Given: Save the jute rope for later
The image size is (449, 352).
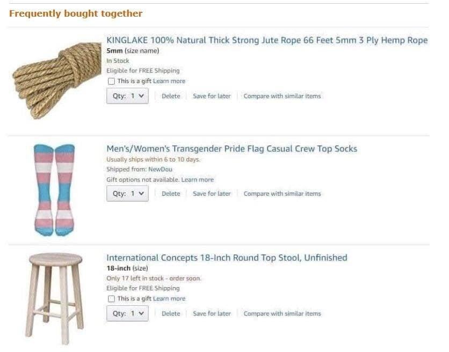Looking at the screenshot, I should point(212,96).
